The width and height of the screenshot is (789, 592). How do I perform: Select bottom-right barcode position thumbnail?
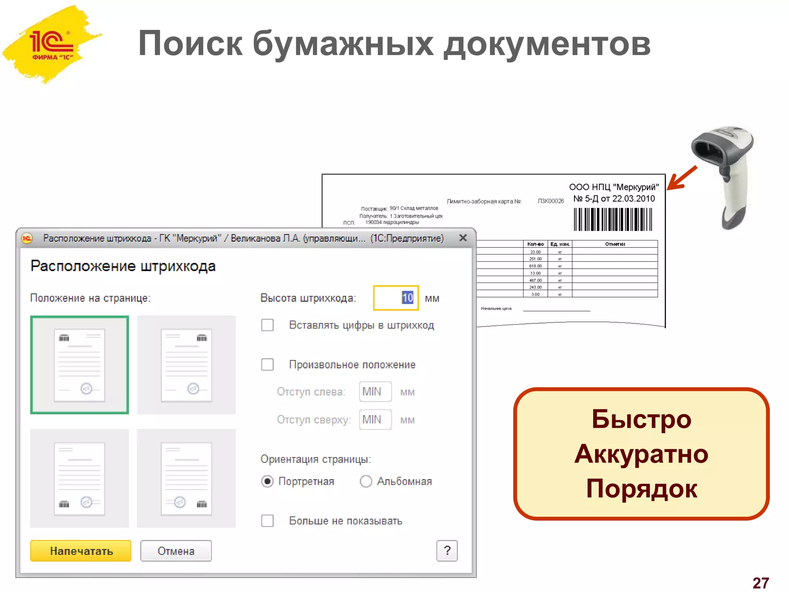point(186,478)
